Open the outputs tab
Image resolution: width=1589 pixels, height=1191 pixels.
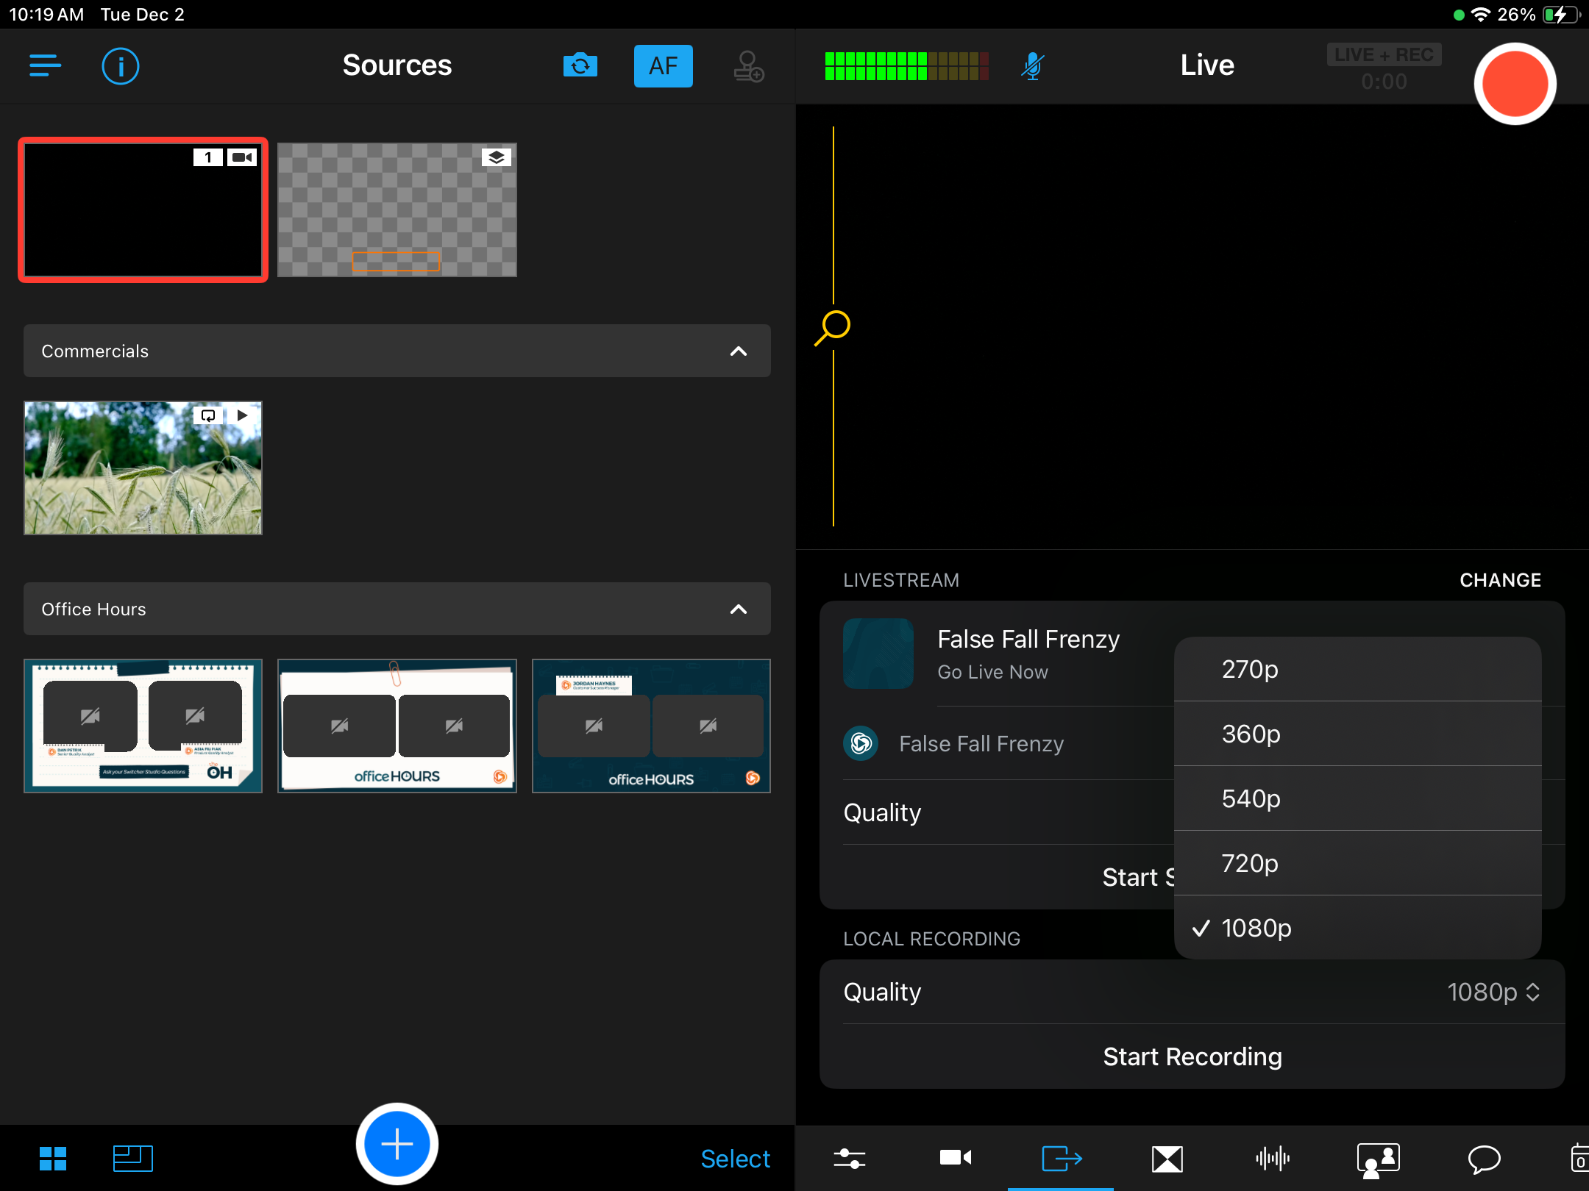click(1061, 1159)
